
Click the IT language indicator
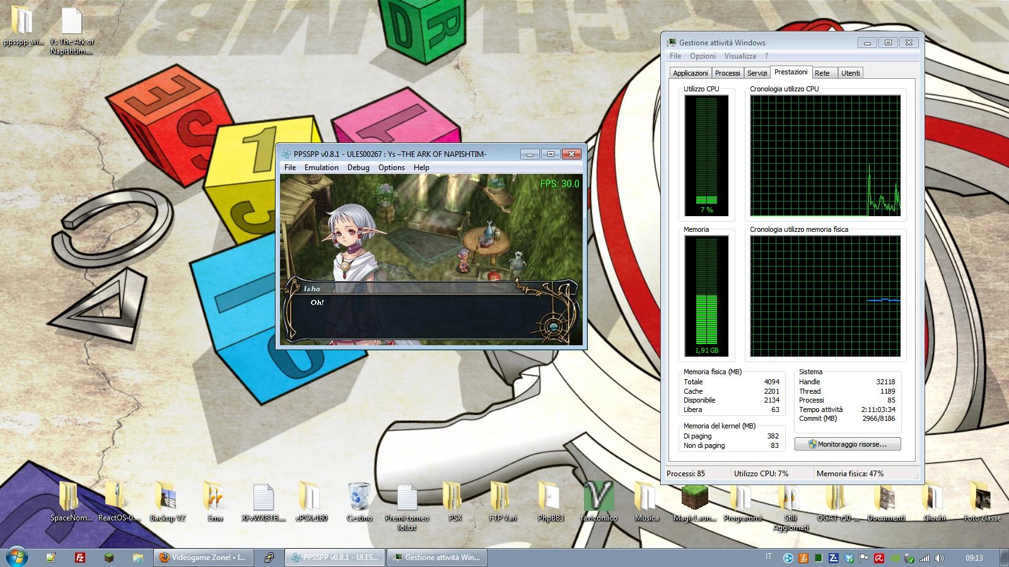(x=768, y=556)
